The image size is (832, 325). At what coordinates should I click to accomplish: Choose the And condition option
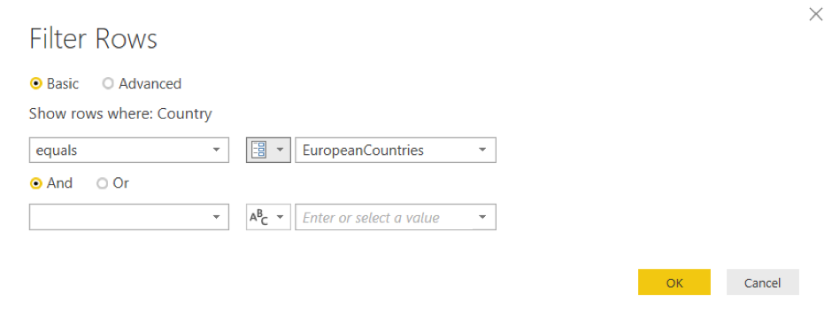point(51,183)
